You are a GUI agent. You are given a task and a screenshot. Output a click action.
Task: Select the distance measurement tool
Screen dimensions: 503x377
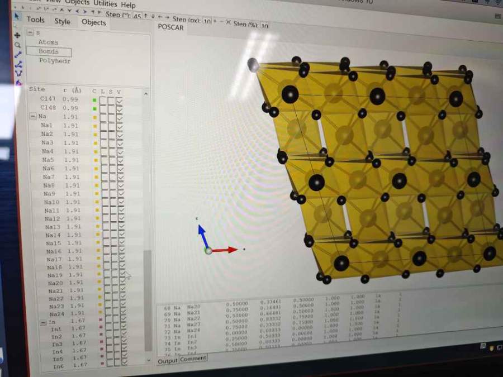pyautogui.click(x=18, y=55)
